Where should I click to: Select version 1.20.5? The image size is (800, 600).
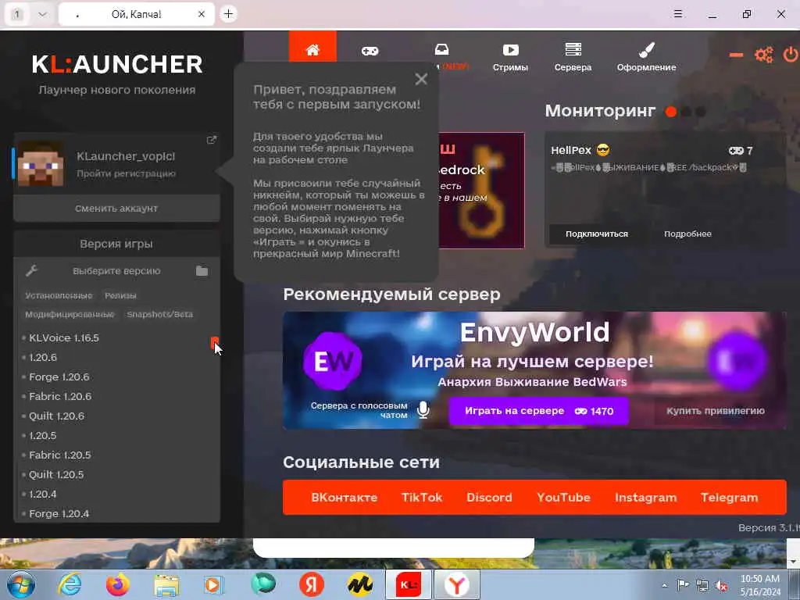point(43,435)
